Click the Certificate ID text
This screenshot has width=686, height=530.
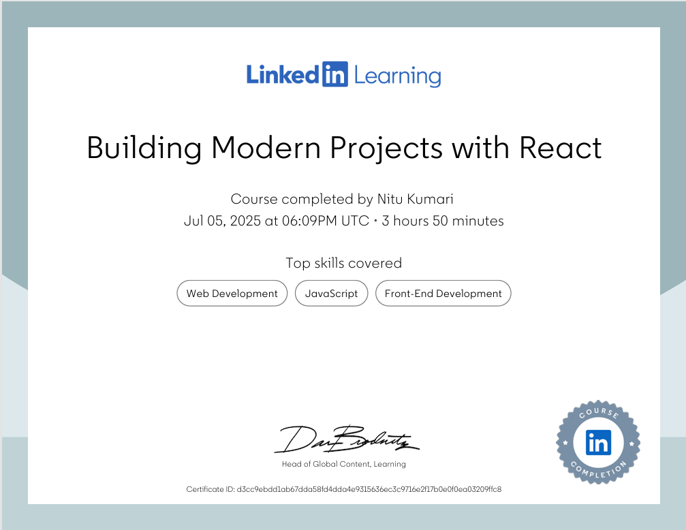(x=344, y=489)
